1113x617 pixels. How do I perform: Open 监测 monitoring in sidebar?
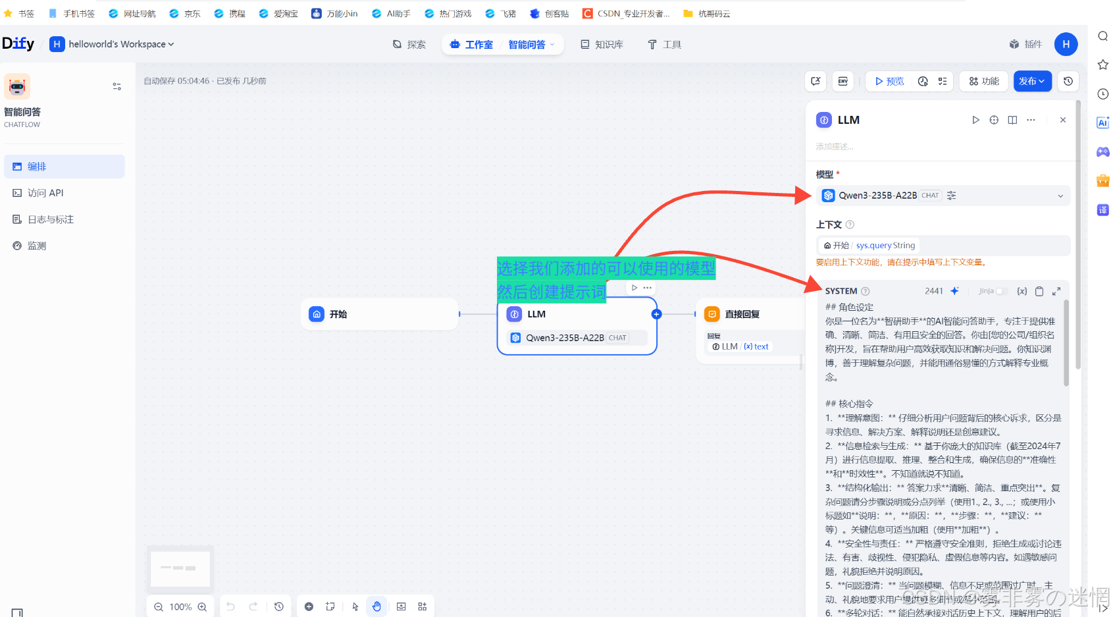[x=65, y=246]
